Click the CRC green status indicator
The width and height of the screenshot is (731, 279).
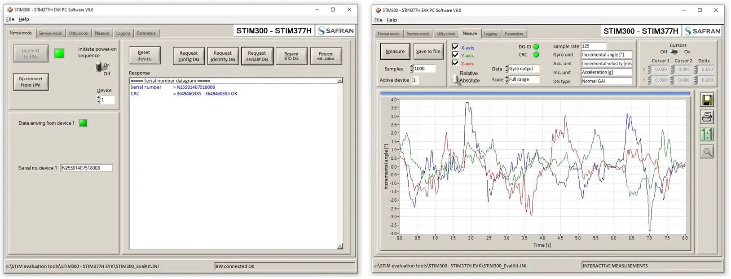pyautogui.click(x=536, y=55)
